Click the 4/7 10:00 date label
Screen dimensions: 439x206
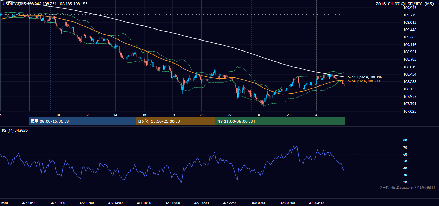point(58,203)
